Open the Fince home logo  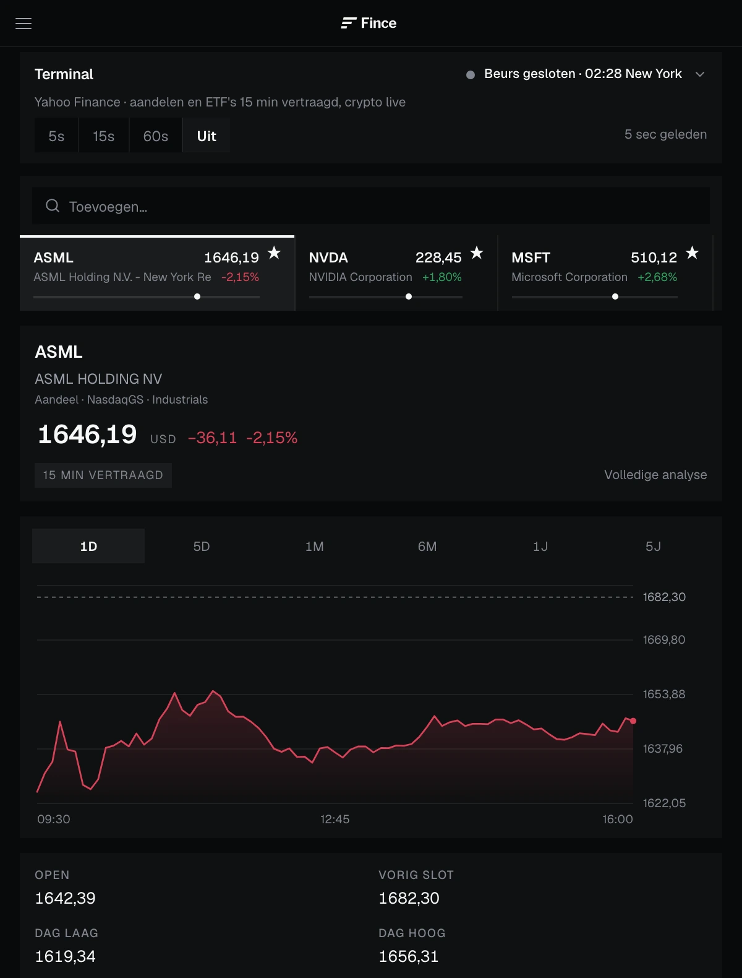369,24
